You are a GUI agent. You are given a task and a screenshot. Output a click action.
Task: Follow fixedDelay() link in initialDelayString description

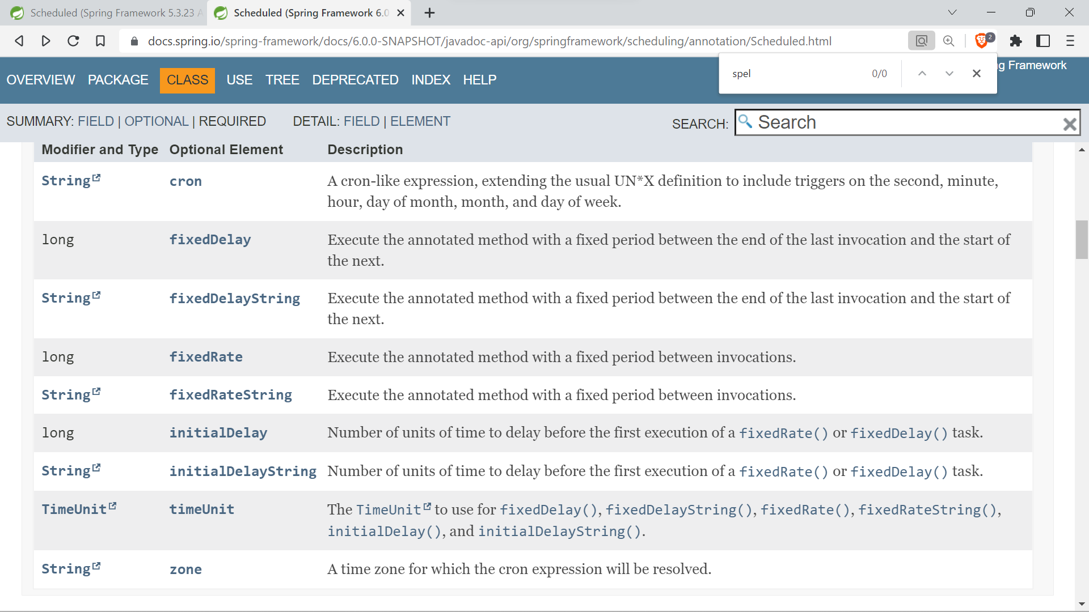pyautogui.click(x=899, y=472)
